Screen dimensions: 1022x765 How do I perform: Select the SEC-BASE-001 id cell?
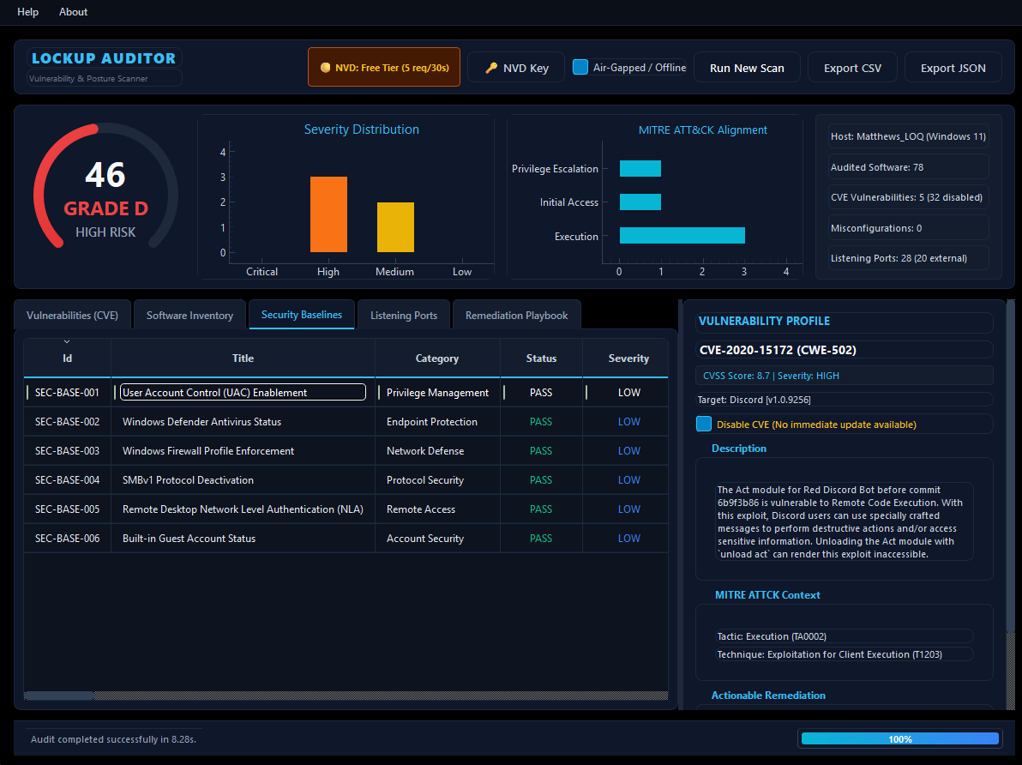[x=67, y=393]
